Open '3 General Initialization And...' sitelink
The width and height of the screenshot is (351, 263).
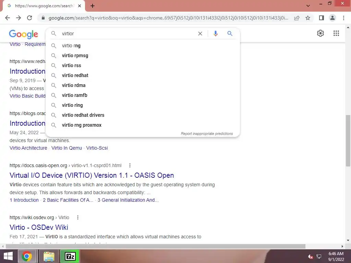click(128, 200)
